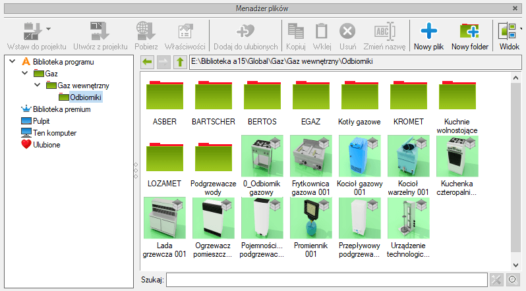Select Gaz wewnętrzny in the tree

pos(83,86)
